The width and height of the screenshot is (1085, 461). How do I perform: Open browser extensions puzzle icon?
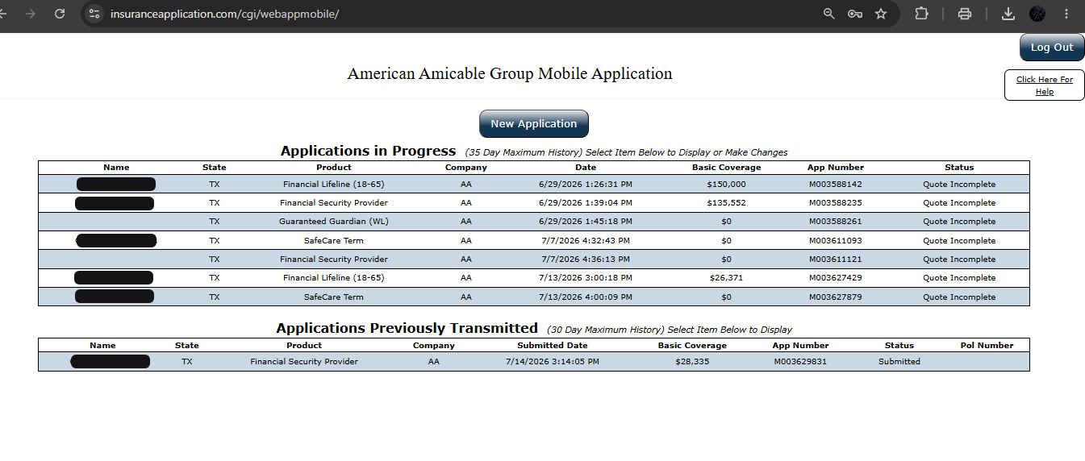(x=921, y=14)
